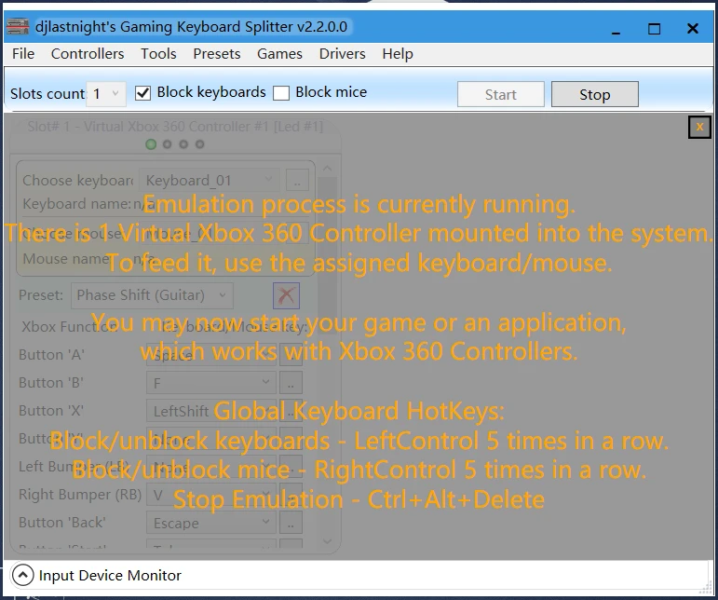The image size is (718, 600).
Task: Click the Gaming Keyboard Splitter app icon
Action: pos(18,27)
